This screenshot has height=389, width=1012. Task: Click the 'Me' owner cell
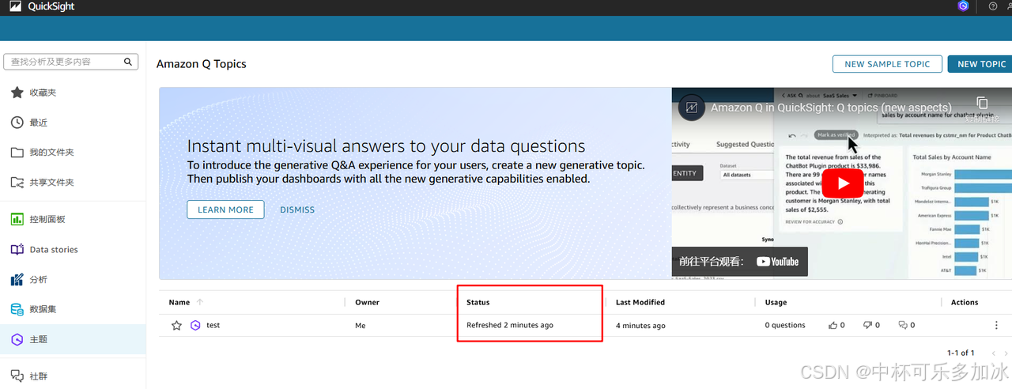(x=361, y=325)
